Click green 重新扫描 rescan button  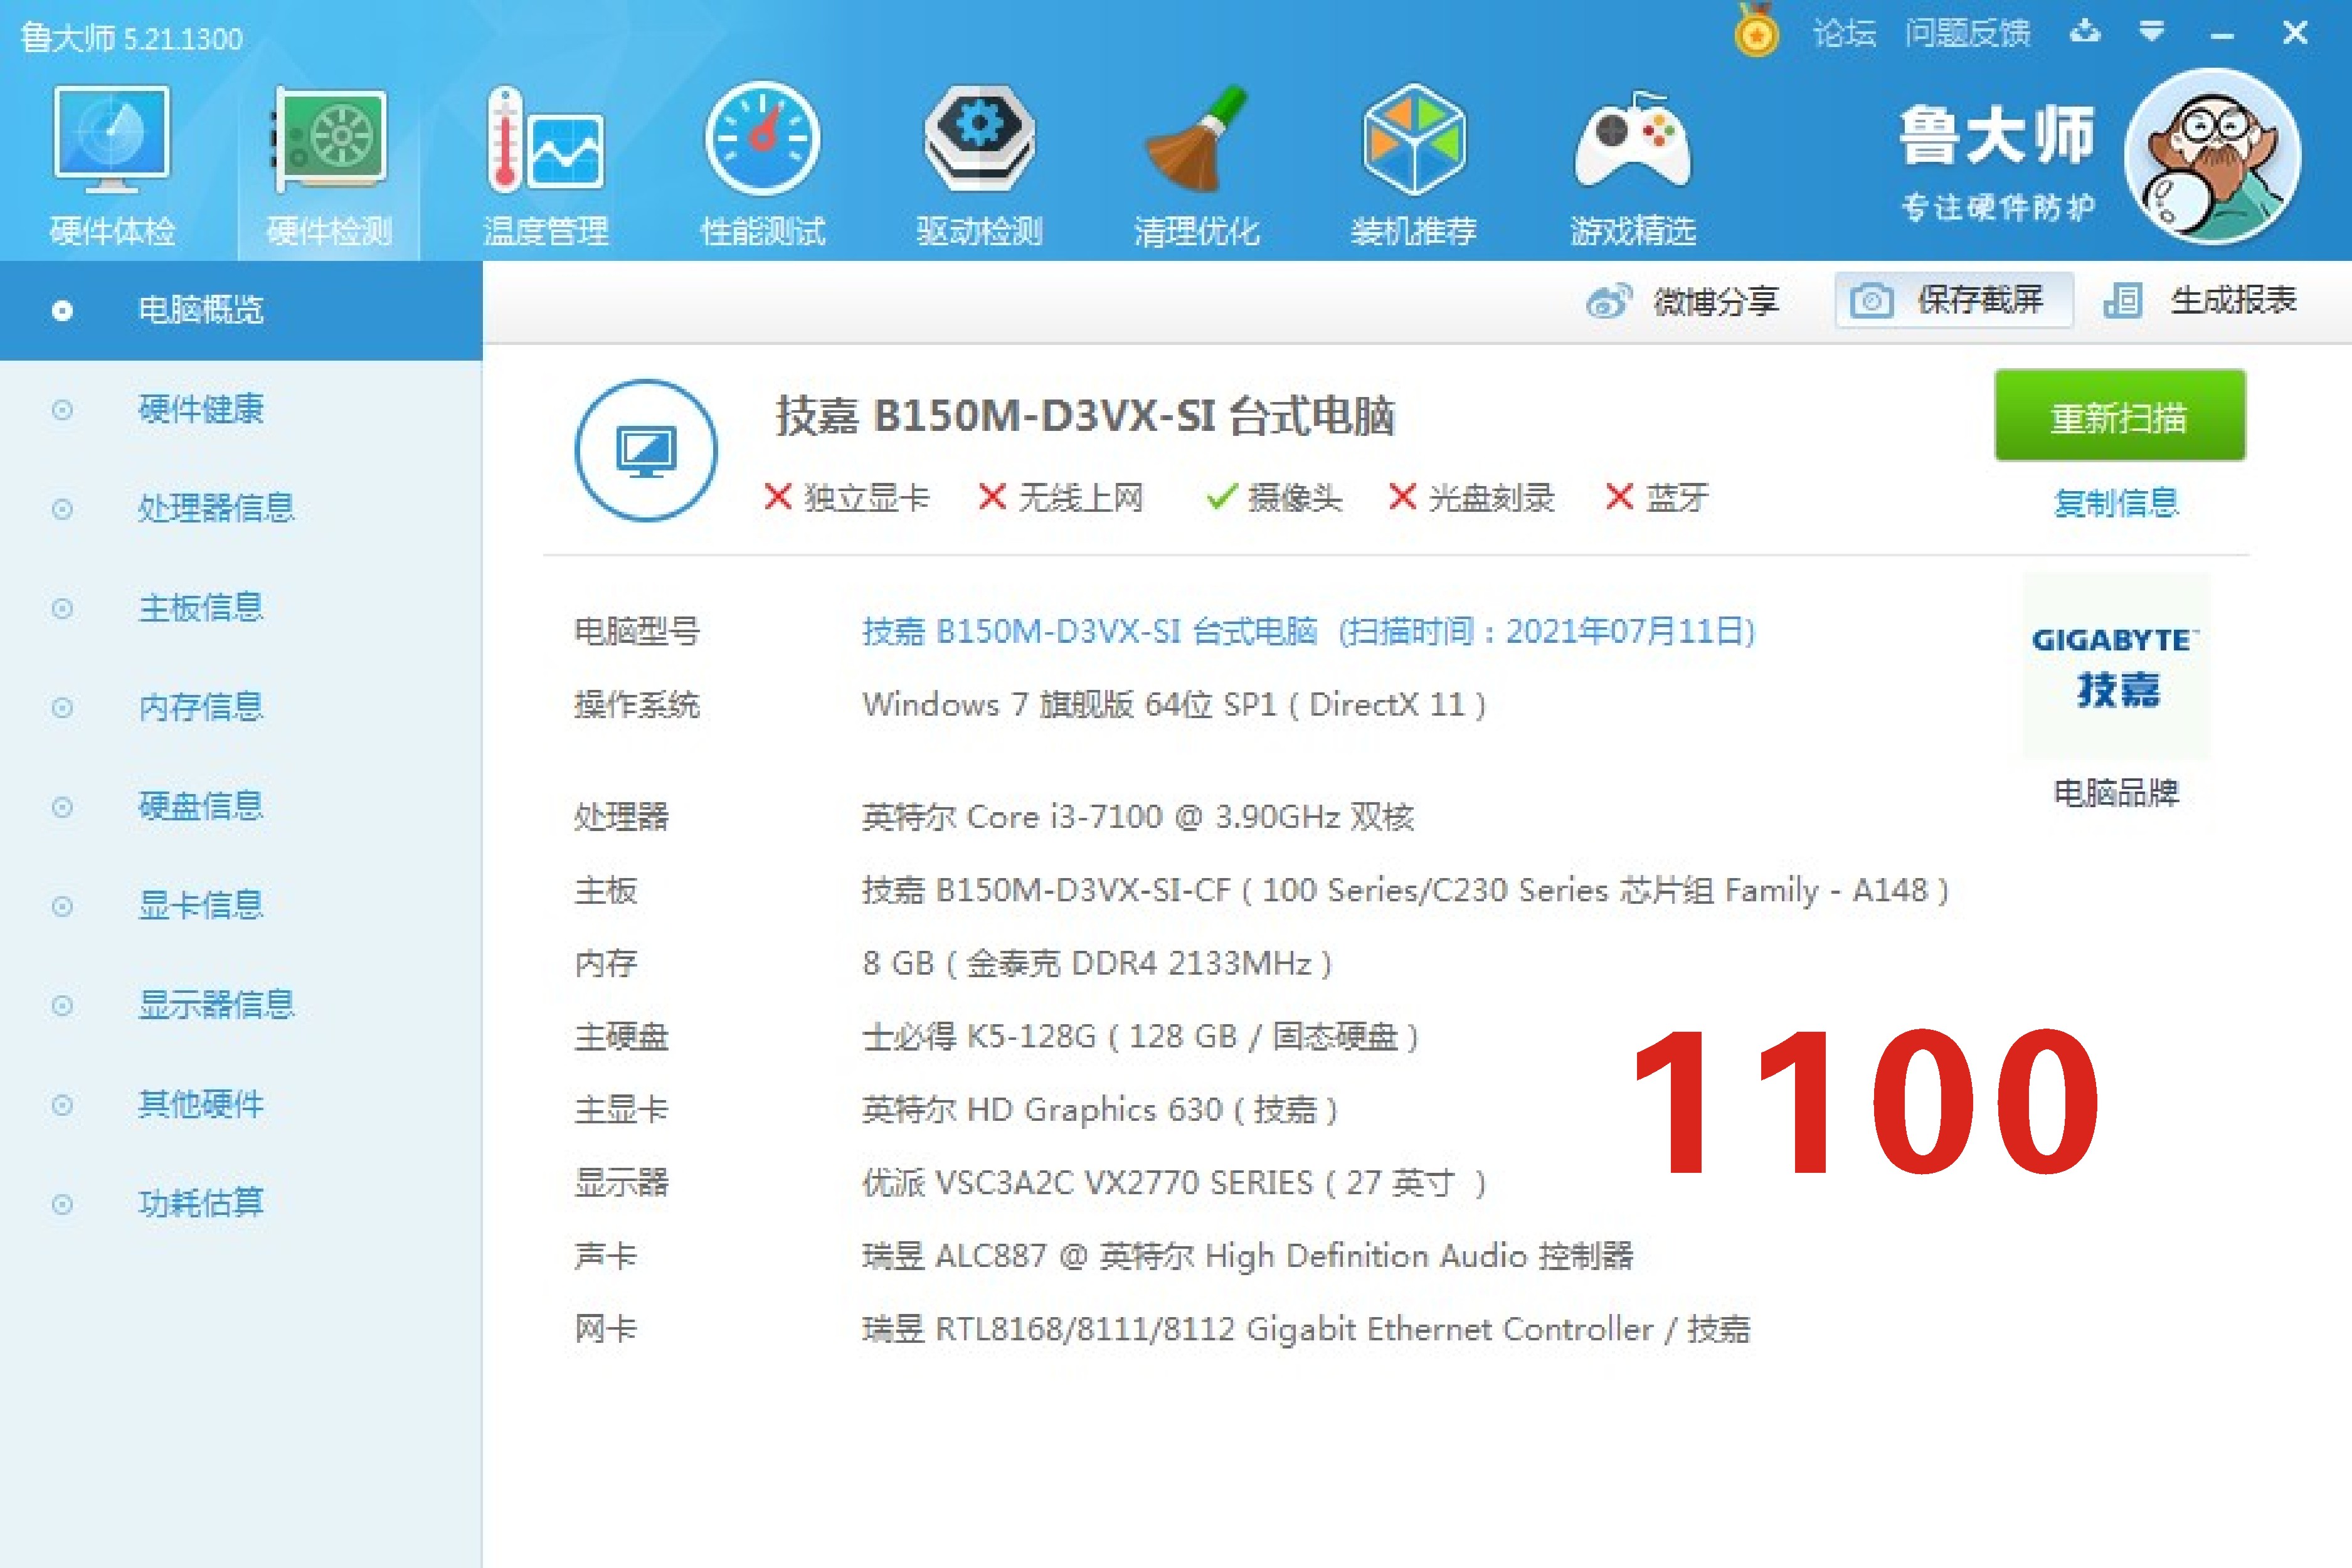[x=2119, y=416]
